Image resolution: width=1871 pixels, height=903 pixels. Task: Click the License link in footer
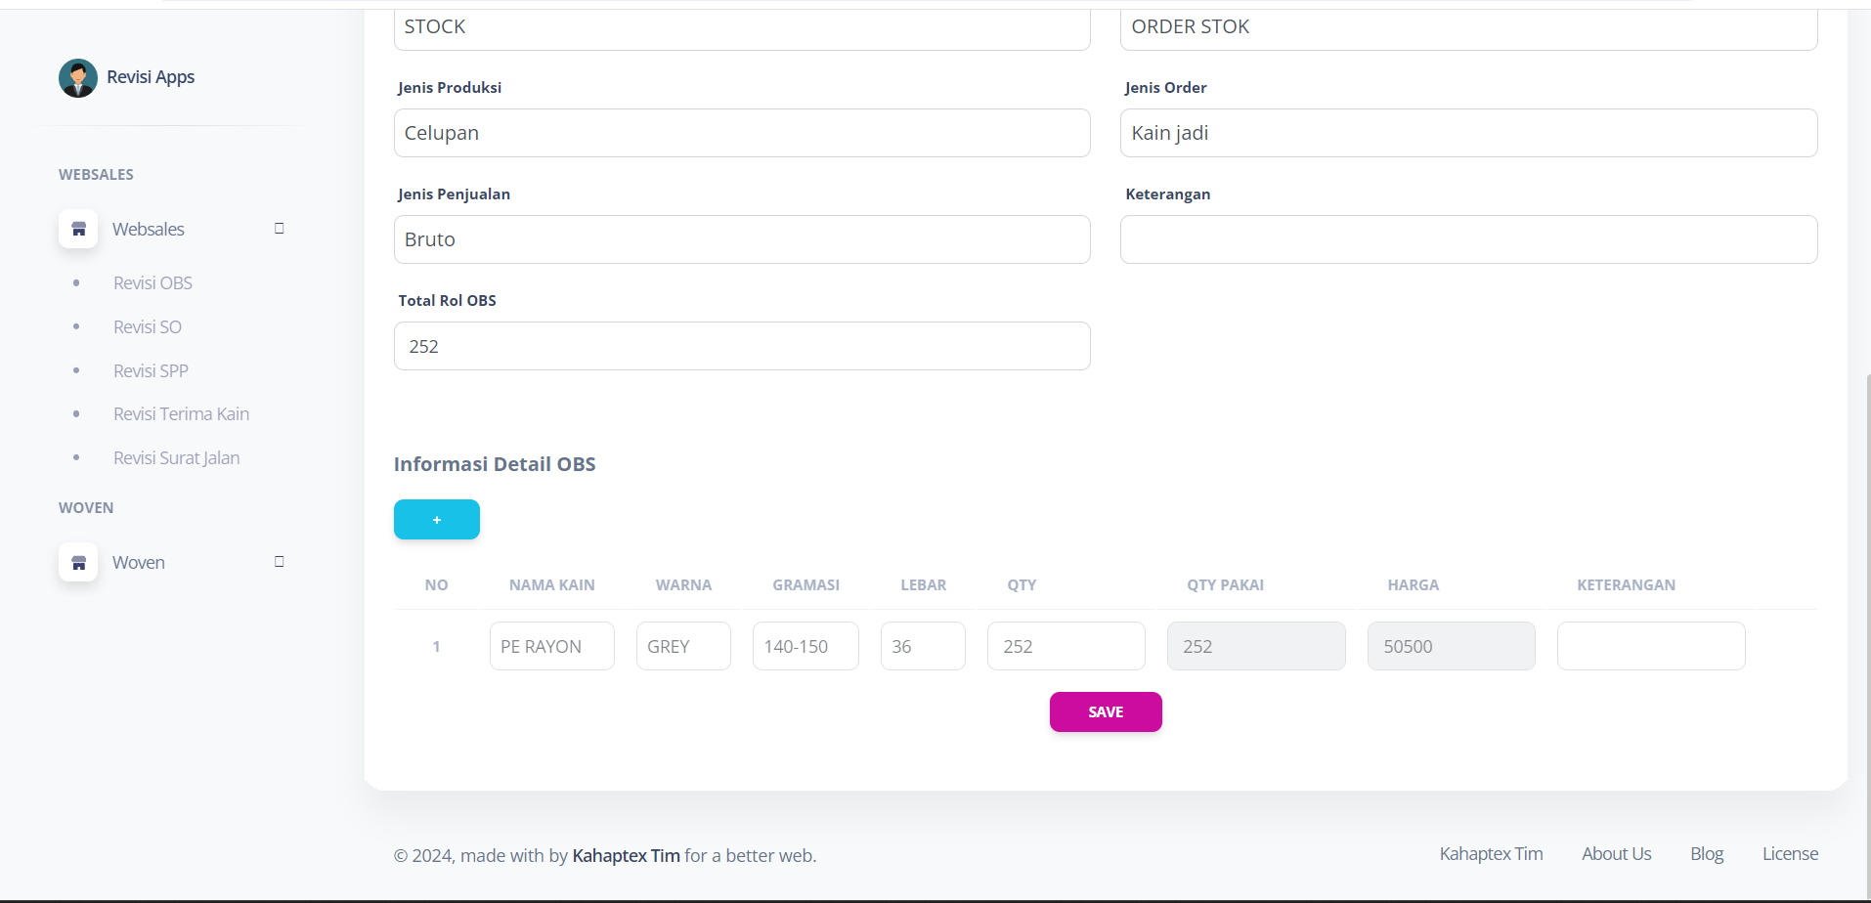click(1790, 854)
